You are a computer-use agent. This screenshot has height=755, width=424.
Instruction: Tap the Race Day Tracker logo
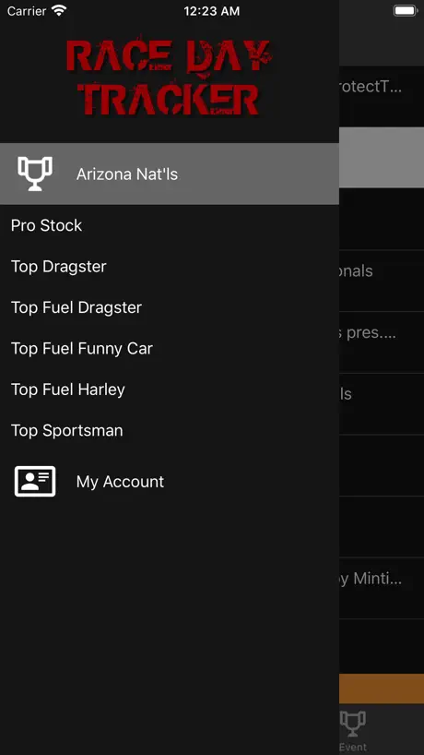[169, 78]
